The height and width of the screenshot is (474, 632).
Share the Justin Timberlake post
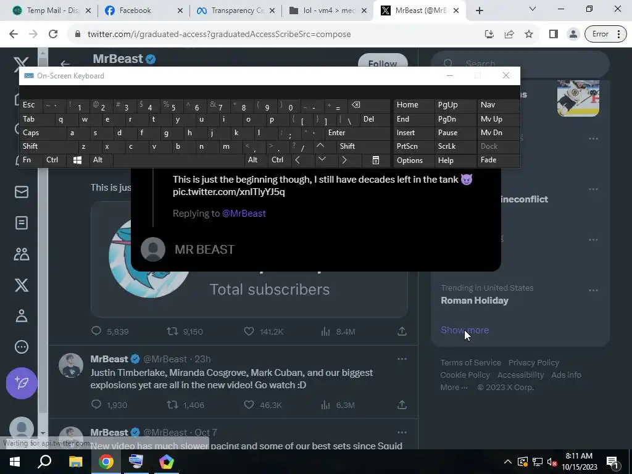coord(402,404)
